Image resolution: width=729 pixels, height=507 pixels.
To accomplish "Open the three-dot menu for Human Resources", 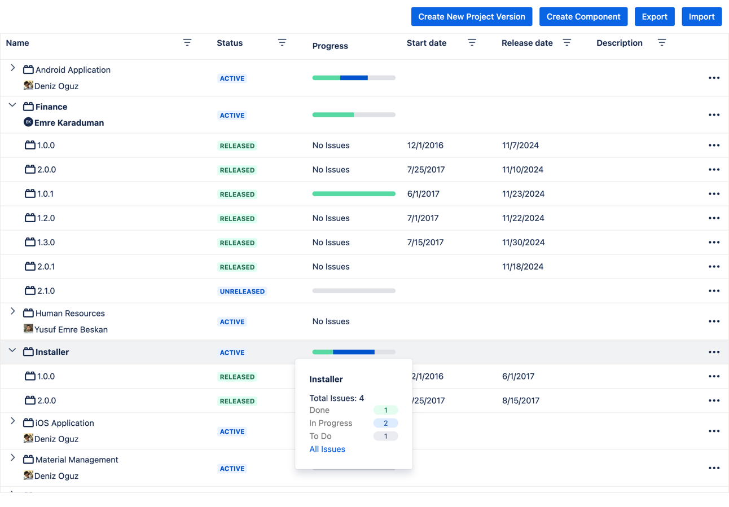I will 714,321.
